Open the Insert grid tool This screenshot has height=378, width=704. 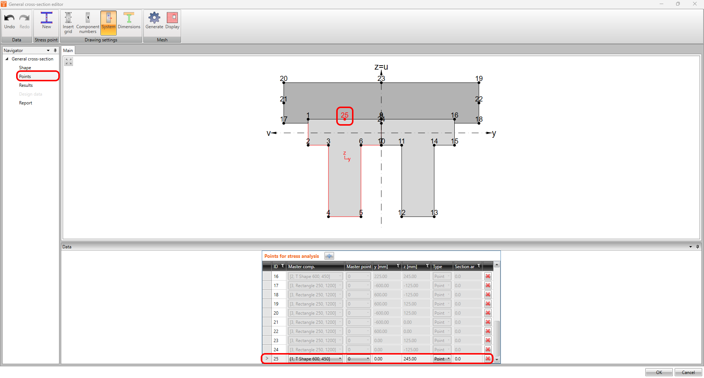68,21
